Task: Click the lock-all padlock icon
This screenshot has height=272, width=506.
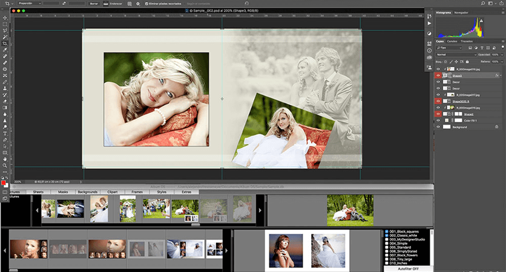Action: pyautogui.click(x=467, y=62)
